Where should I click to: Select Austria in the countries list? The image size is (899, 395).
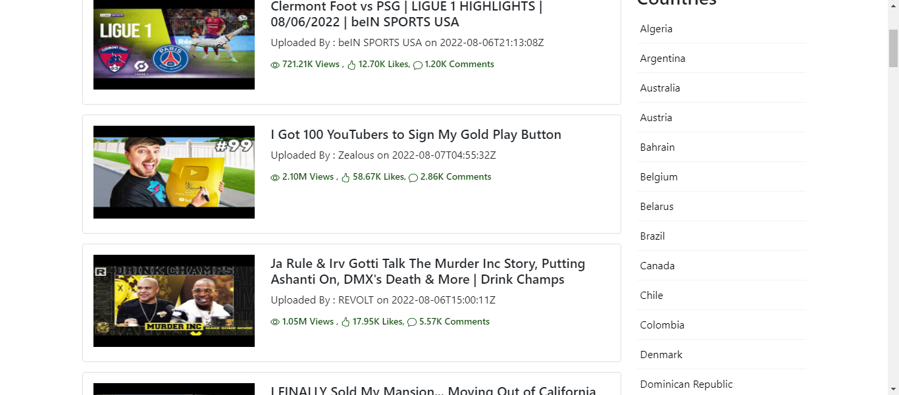click(x=721, y=118)
